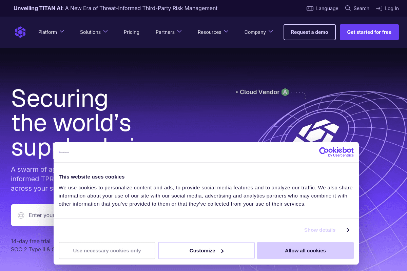
Task: Click the 14-day free trial text
Action: 31,241
